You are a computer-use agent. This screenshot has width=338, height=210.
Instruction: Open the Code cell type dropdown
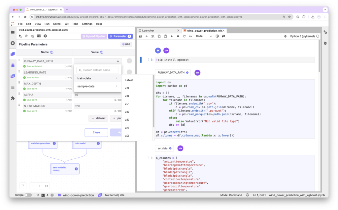pos(204,36)
